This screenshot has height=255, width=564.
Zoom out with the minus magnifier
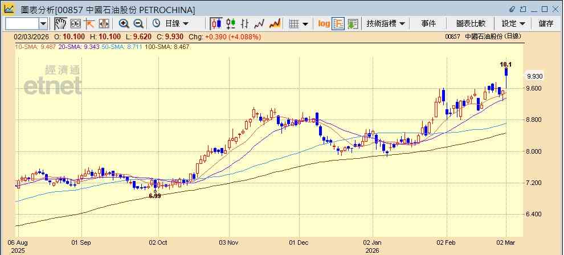tap(138, 24)
